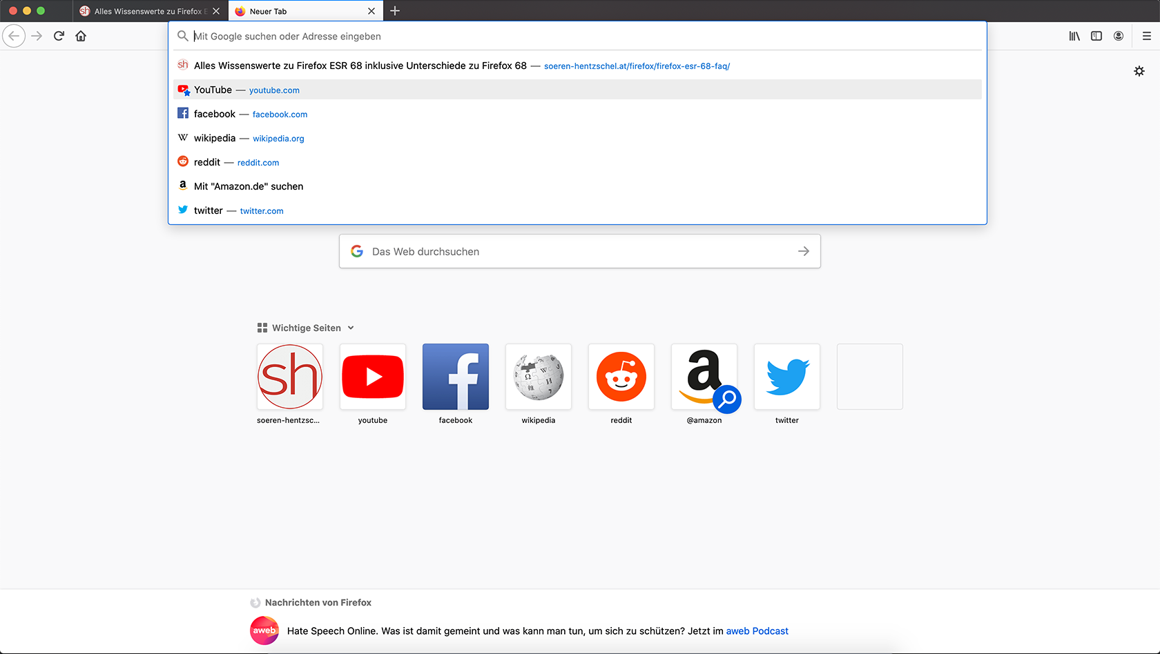Screen dimensions: 1160x654
Task: Select the Neuer Tab tab
Action: [305, 11]
